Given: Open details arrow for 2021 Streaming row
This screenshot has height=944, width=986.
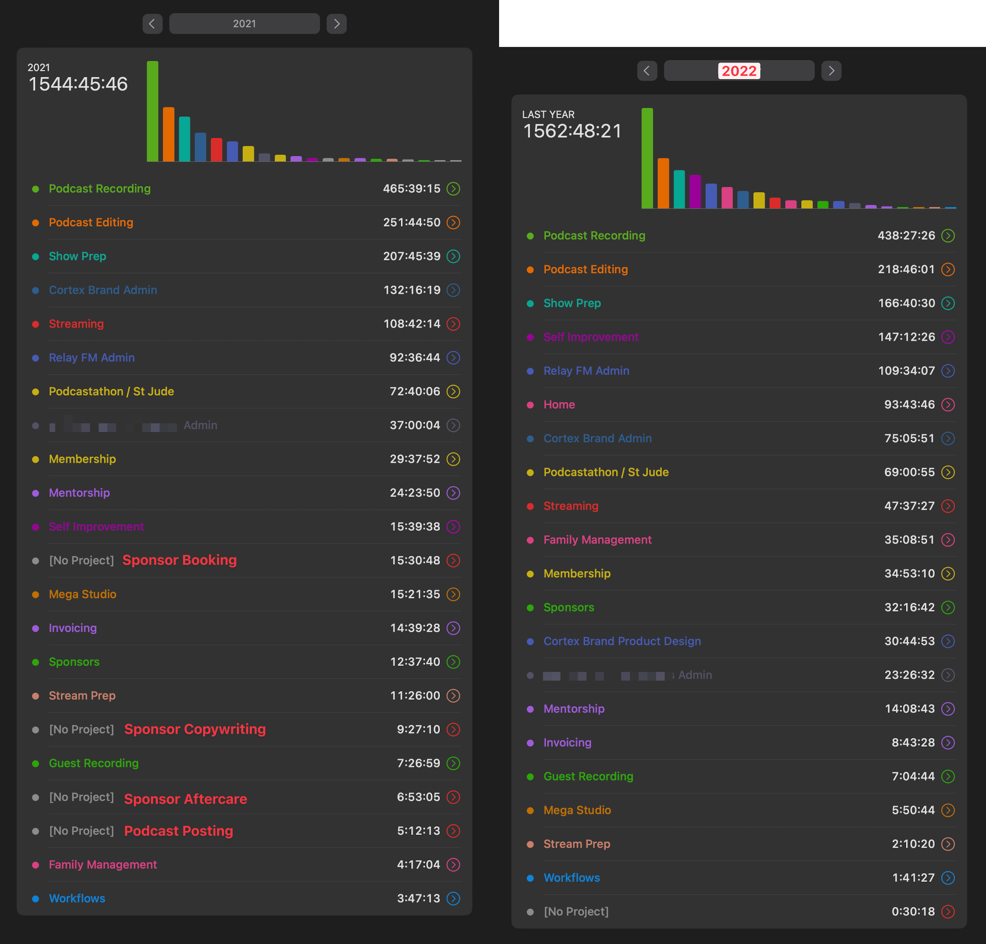Looking at the screenshot, I should (453, 324).
